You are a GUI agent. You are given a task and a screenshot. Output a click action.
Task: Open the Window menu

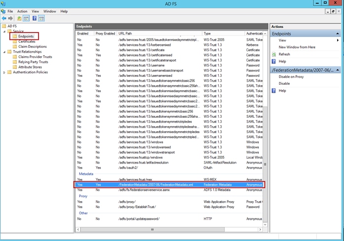50,11
